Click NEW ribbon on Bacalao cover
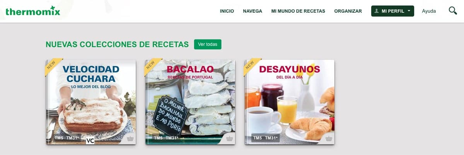Viewport: 464px width, 155px height. [152, 66]
